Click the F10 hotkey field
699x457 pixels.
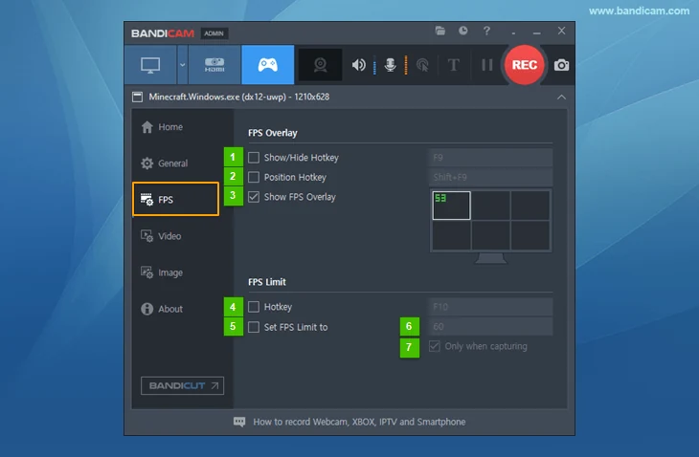[x=490, y=307]
